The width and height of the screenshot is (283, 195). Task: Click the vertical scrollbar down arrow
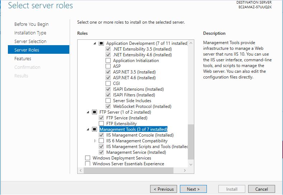[191, 164]
